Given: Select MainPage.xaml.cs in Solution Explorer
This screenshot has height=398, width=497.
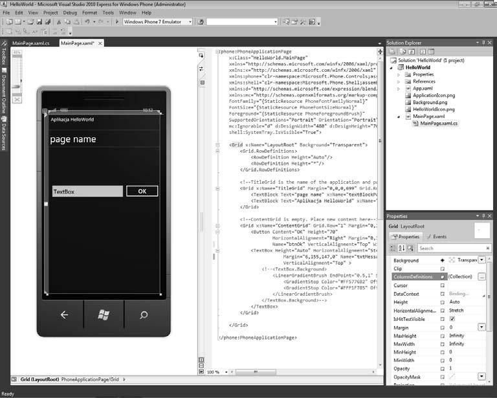Looking at the screenshot, I should click(x=439, y=123).
